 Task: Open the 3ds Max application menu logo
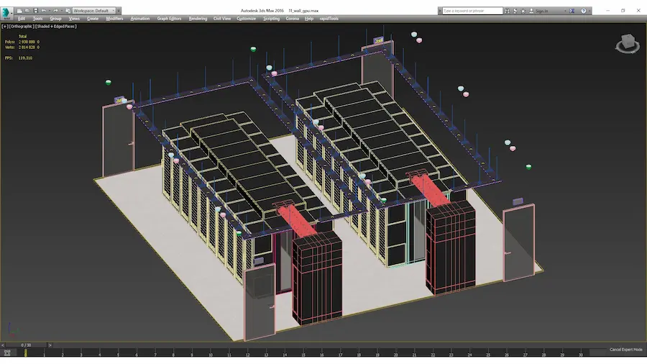click(6, 12)
